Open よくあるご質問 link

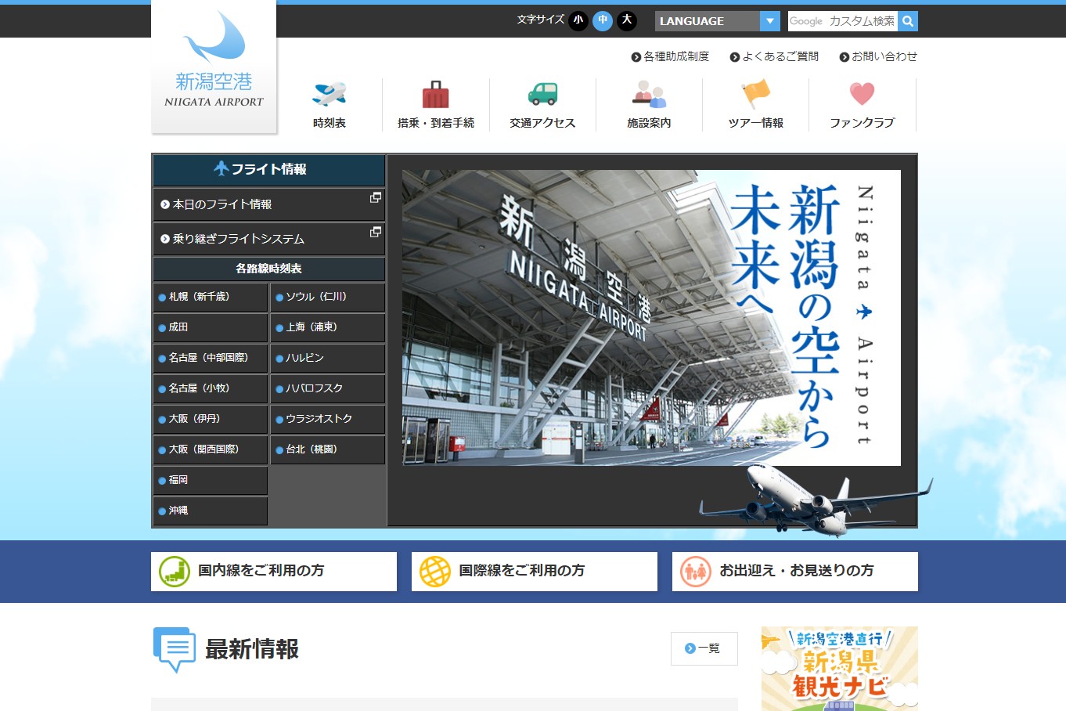(x=774, y=56)
